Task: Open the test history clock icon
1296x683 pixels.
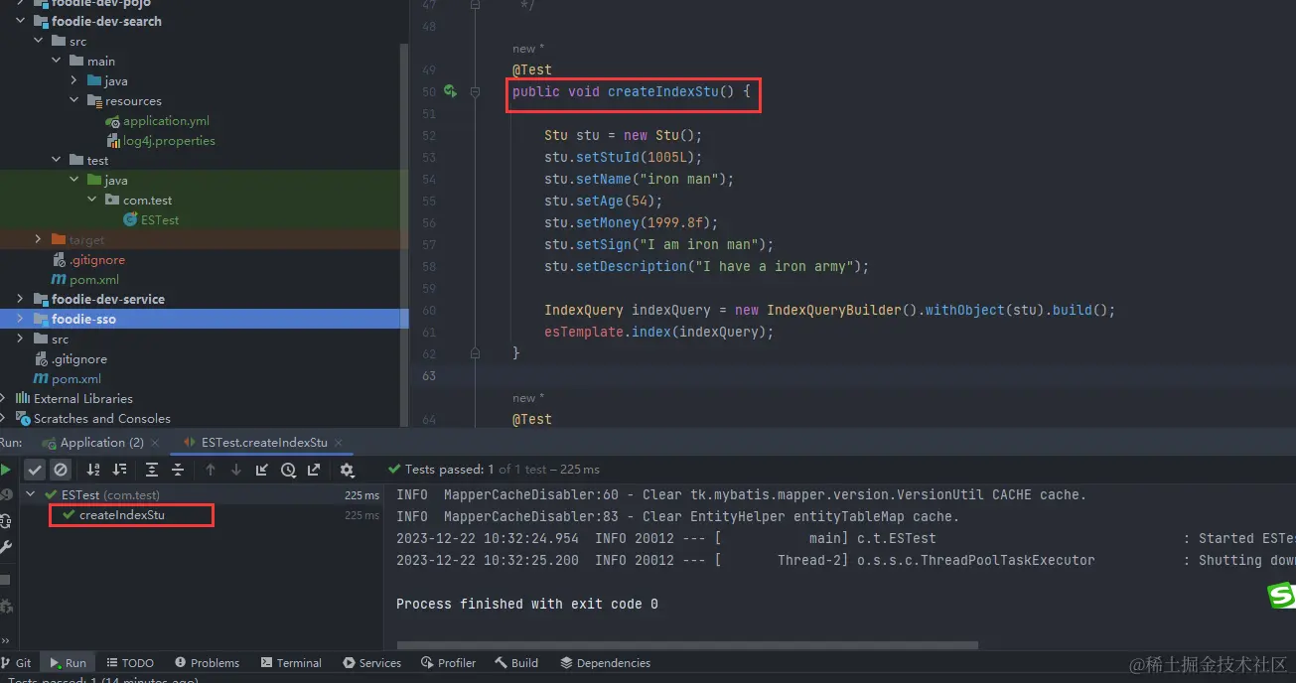Action: 288,470
